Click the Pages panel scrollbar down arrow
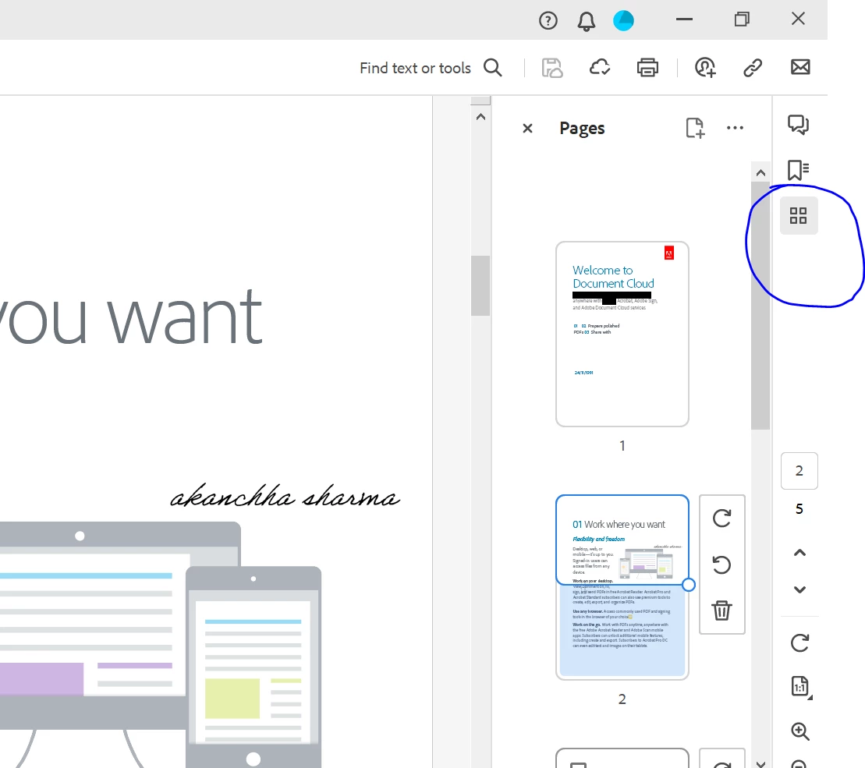The height and width of the screenshot is (768, 865). click(760, 763)
